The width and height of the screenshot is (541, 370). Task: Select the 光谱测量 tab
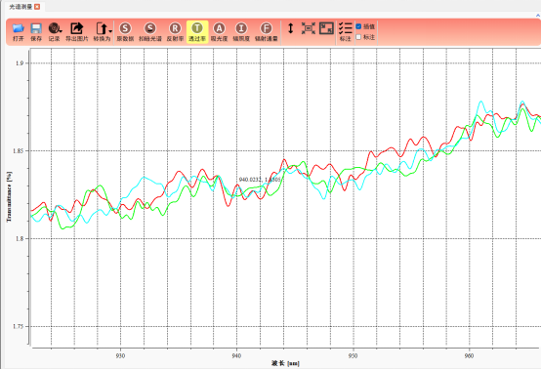tap(21, 7)
